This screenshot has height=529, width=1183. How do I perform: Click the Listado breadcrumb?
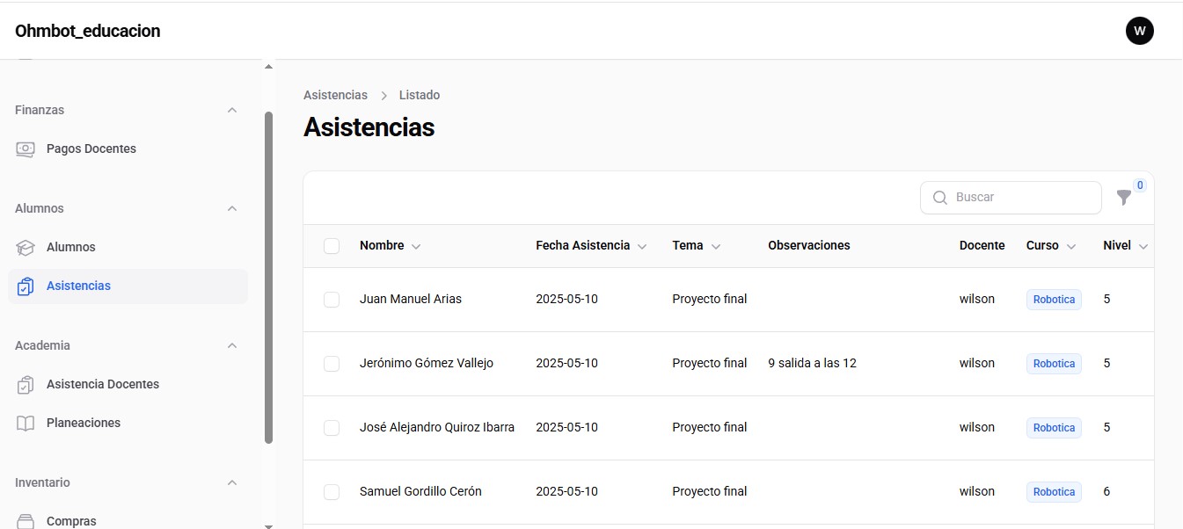pos(419,95)
